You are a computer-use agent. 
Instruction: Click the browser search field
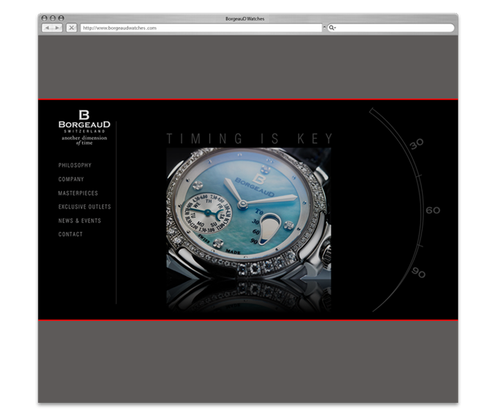point(391,28)
